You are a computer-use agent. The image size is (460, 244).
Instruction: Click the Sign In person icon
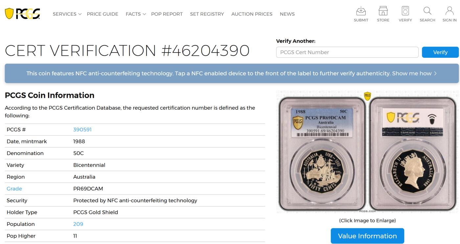pyautogui.click(x=449, y=11)
